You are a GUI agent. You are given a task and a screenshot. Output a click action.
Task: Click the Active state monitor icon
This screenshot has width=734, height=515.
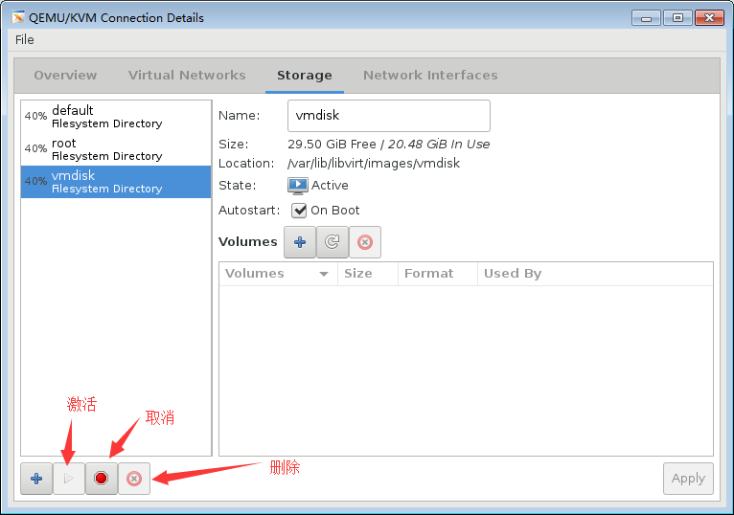click(298, 186)
